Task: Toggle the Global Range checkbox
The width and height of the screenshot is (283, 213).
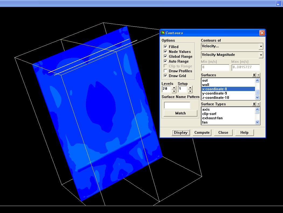Action: pos(165,56)
